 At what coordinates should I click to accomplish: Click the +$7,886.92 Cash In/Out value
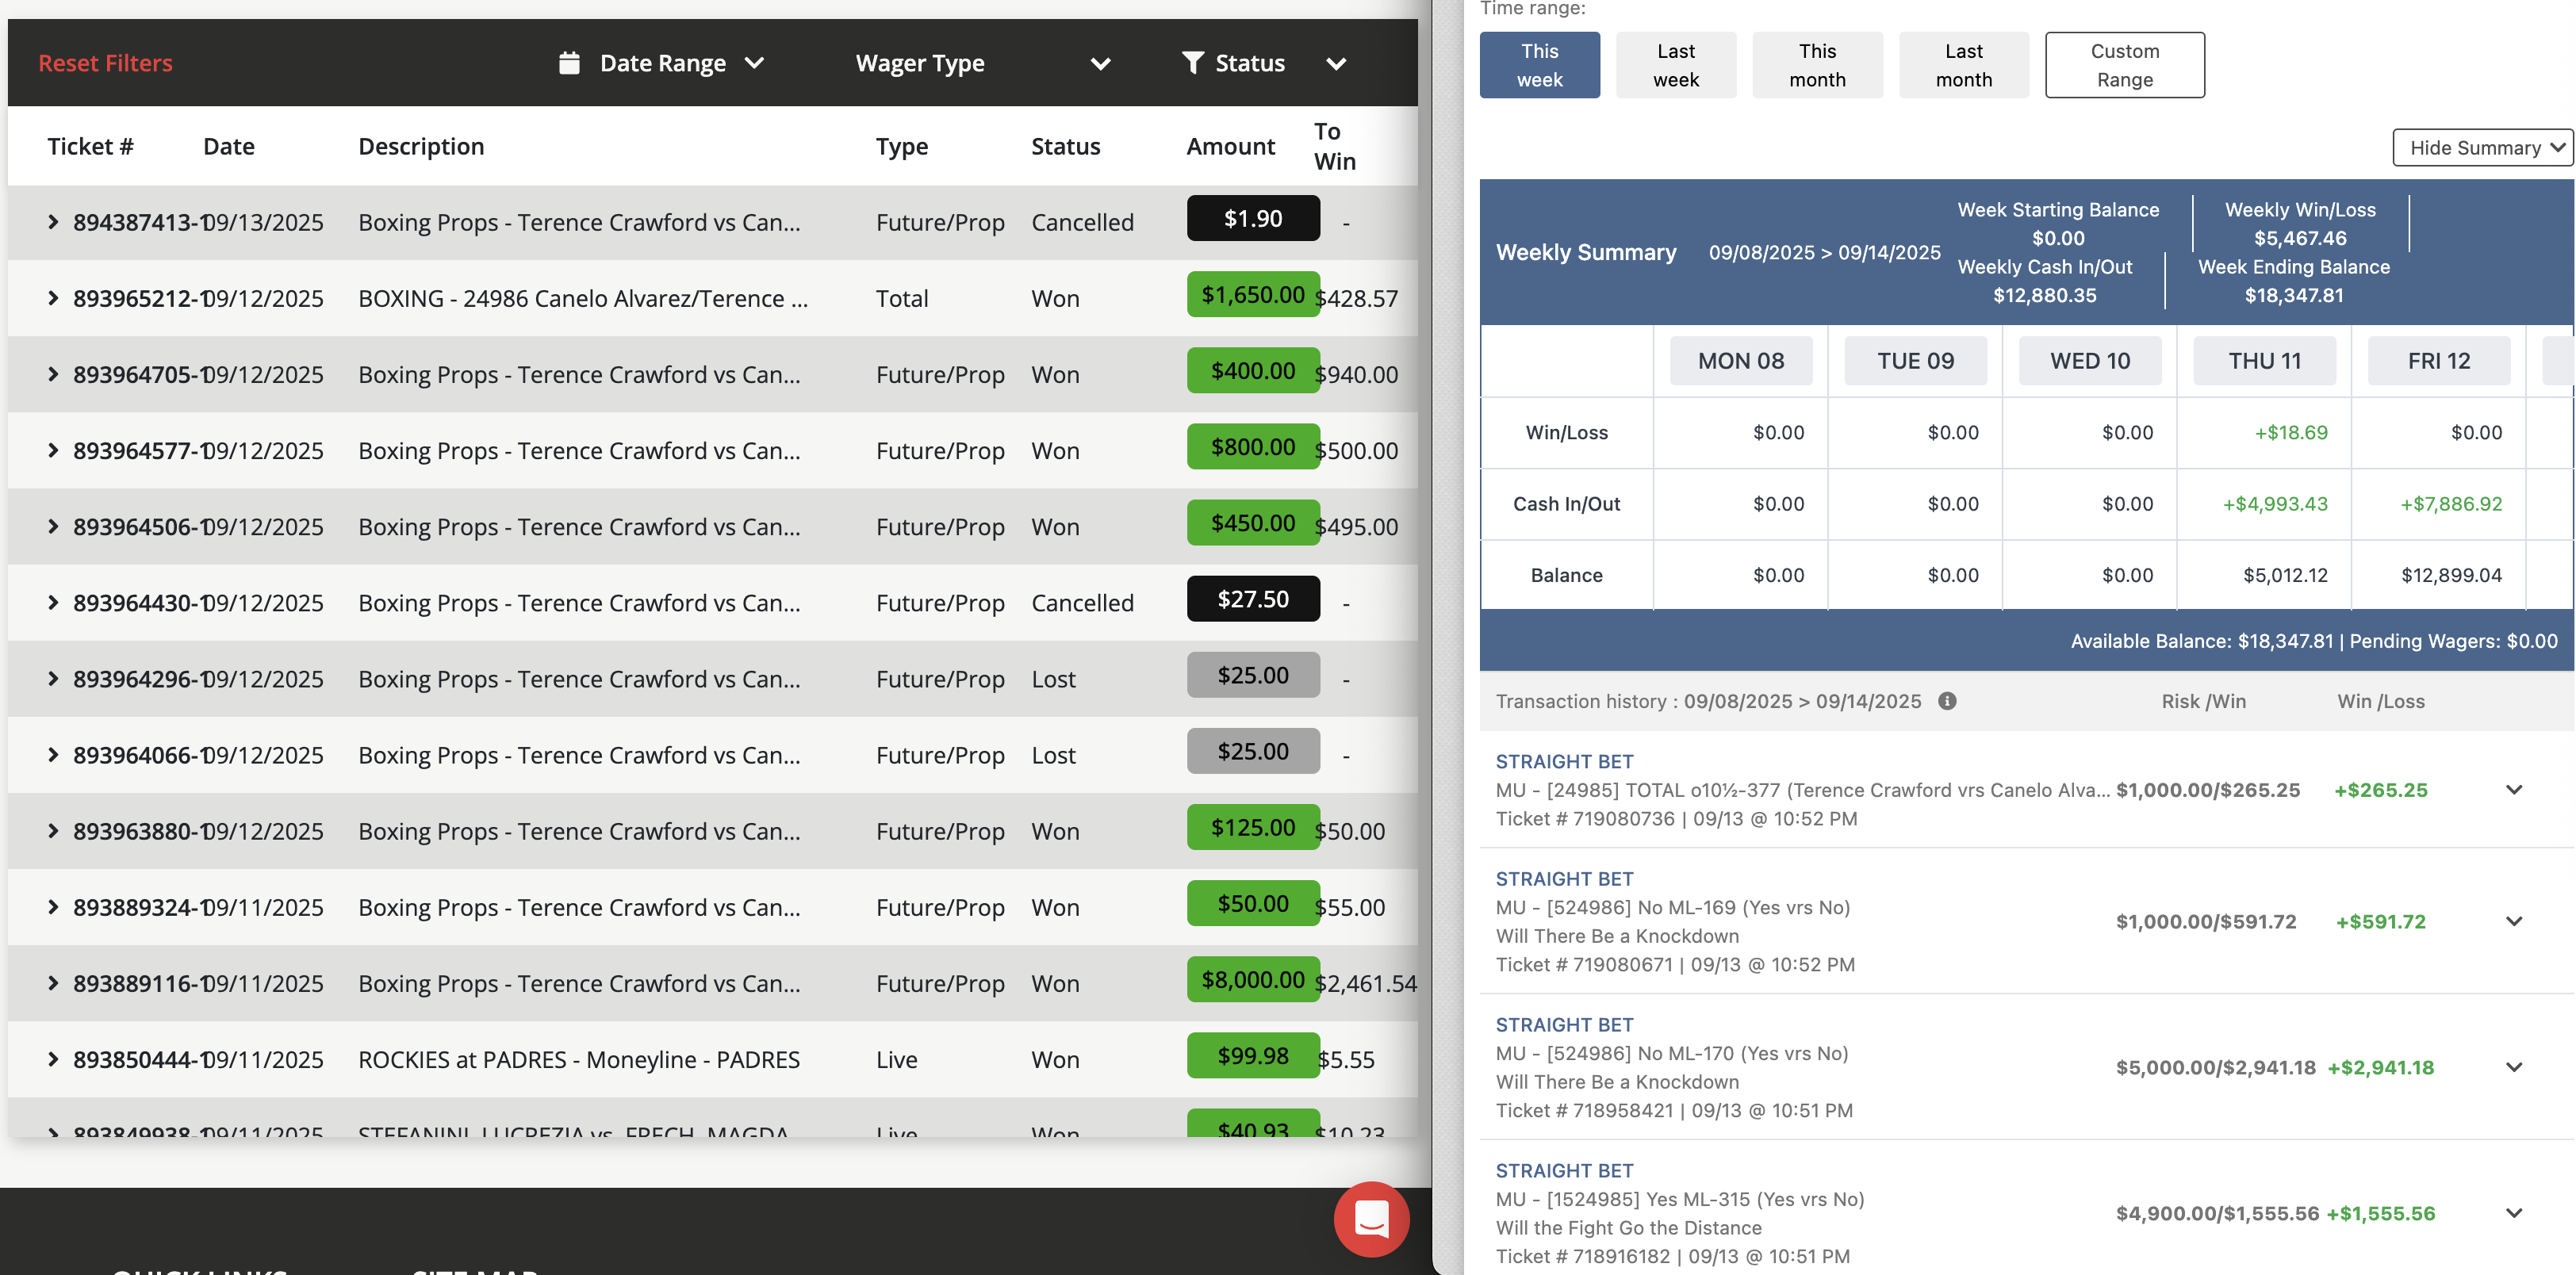2451,504
